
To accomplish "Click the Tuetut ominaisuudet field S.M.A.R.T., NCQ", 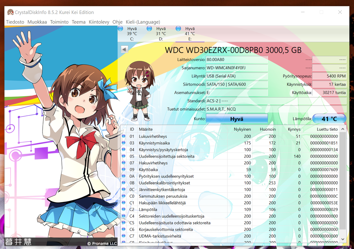I will click(276, 109).
